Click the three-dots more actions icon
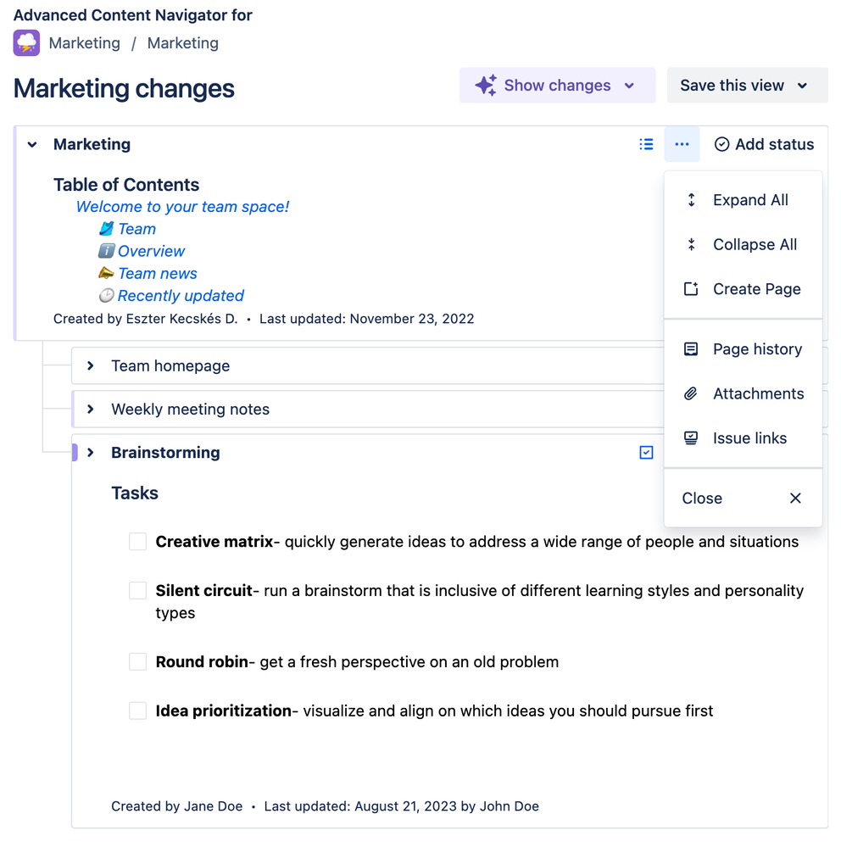This screenshot has width=841, height=847. (x=682, y=144)
